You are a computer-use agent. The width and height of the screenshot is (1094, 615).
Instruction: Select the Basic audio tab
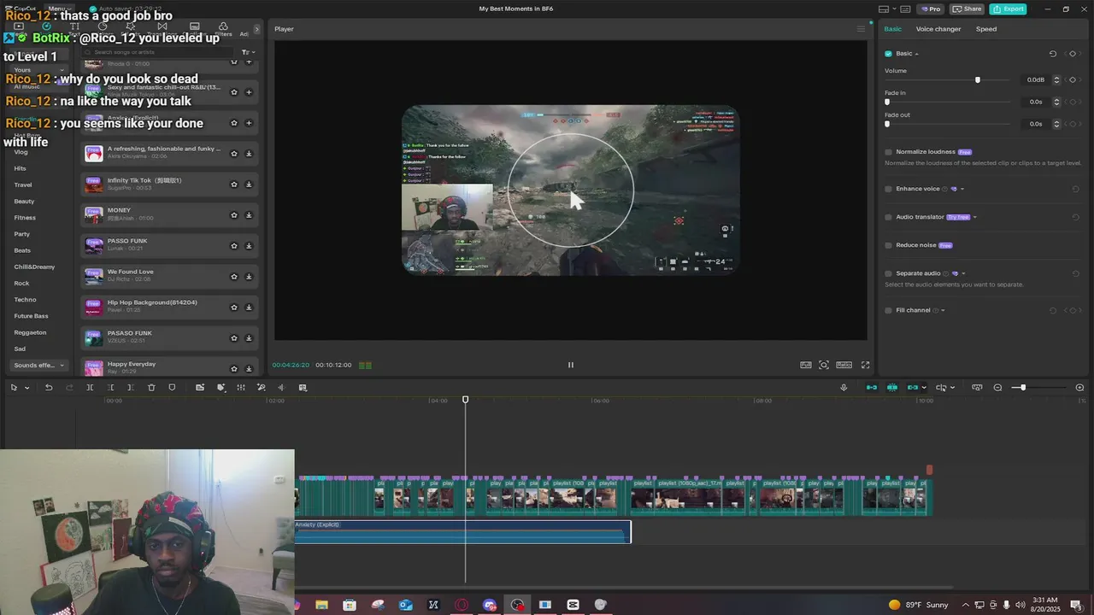click(x=892, y=29)
